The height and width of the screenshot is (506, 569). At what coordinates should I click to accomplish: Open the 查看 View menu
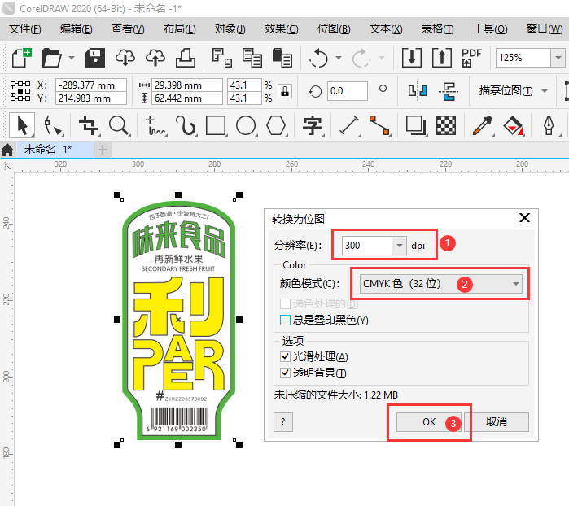pyautogui.click(x=128, y=28)
